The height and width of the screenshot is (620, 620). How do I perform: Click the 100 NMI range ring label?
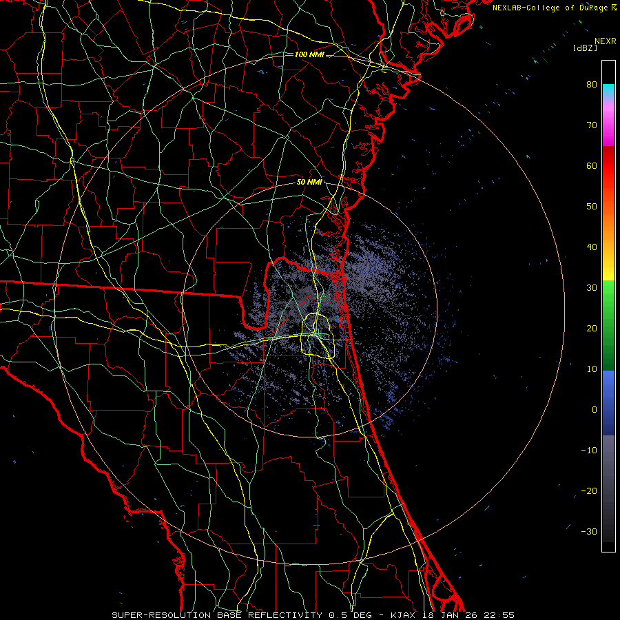point(309,54)
